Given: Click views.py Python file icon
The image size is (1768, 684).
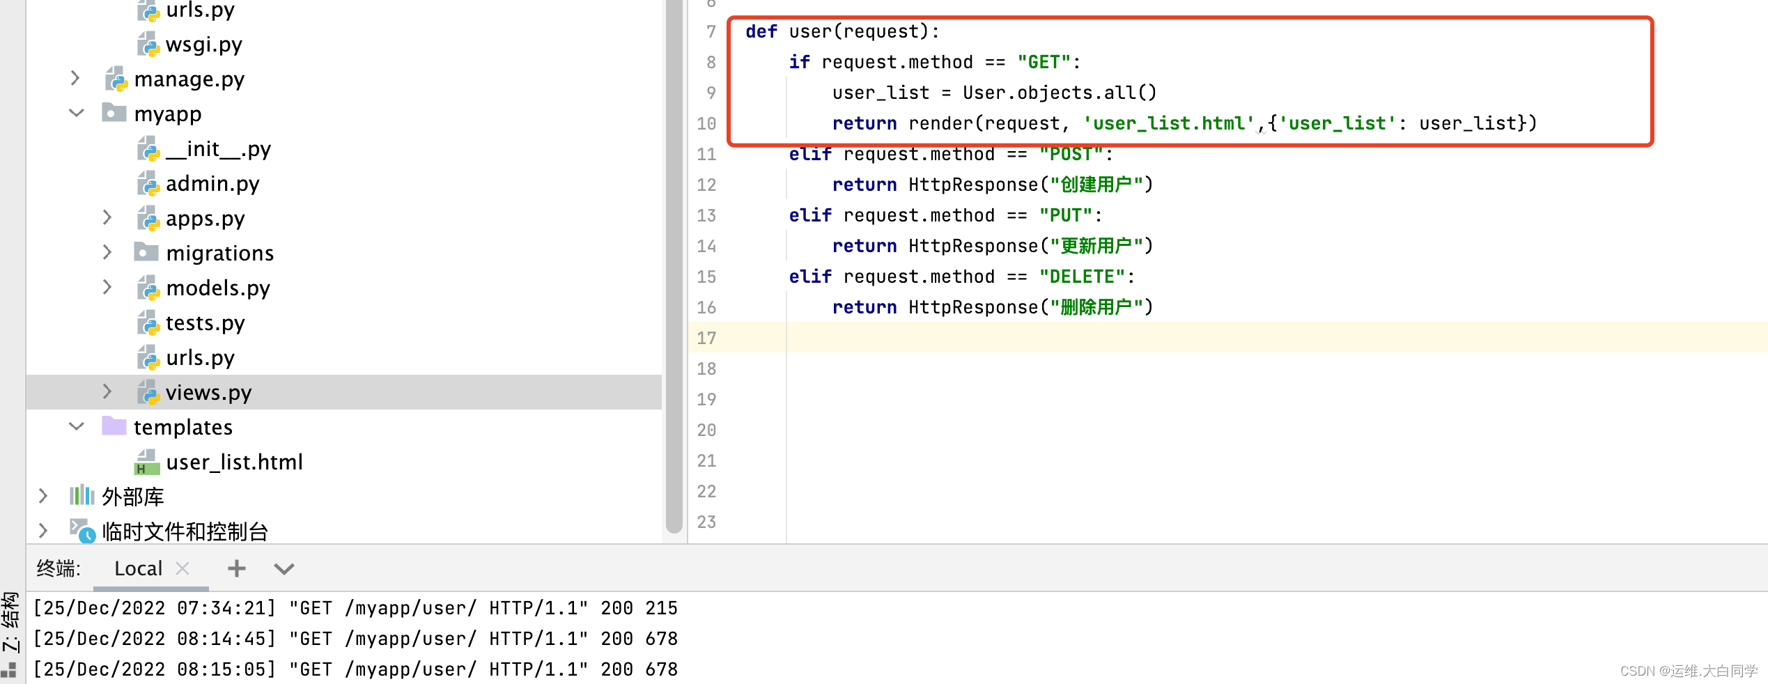Looking at the screenshot, I should [148, 393].
